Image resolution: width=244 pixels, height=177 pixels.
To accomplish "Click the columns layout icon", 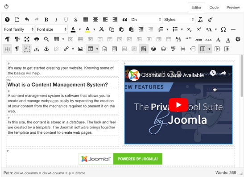I will coord(203,49).
